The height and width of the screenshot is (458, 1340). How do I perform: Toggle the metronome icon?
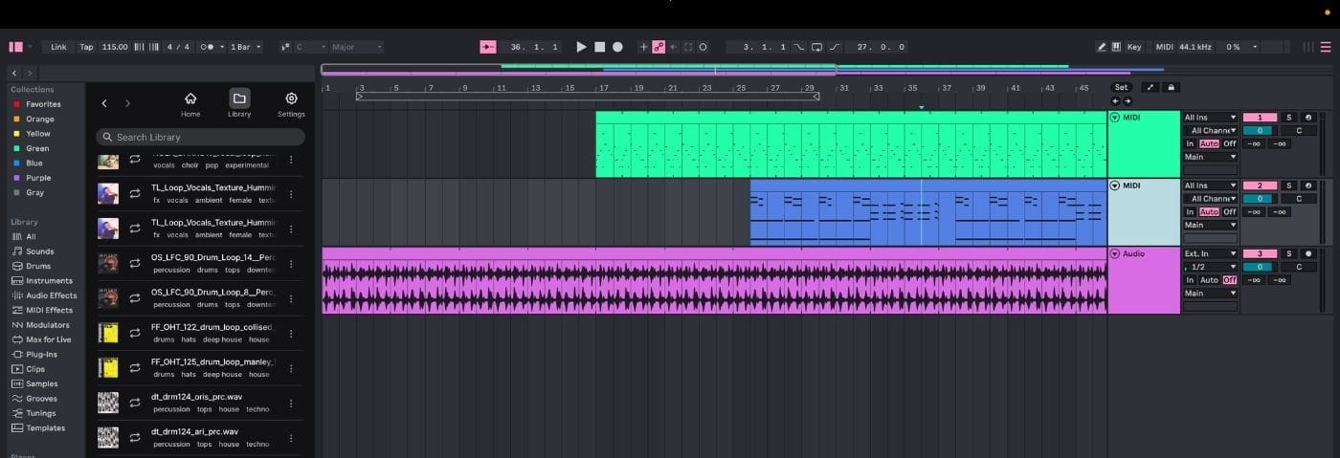pyautogui.click(x=207, y=47)
